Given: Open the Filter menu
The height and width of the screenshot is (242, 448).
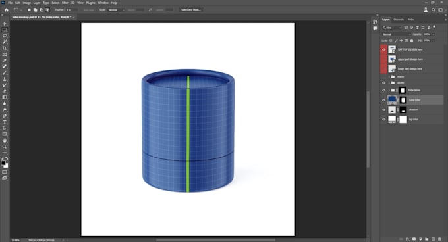Looking at the screenshot, I should pos(65,3).
